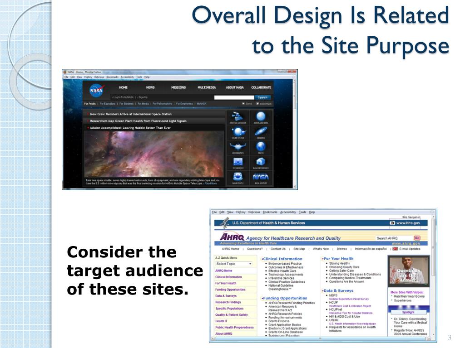Click 'Sign Up' link on NASA page
This screenshot has width=465, height=348.
[x=143, y=97]
